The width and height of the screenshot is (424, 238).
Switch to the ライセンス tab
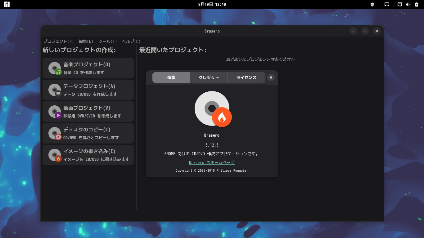(246, 77)
